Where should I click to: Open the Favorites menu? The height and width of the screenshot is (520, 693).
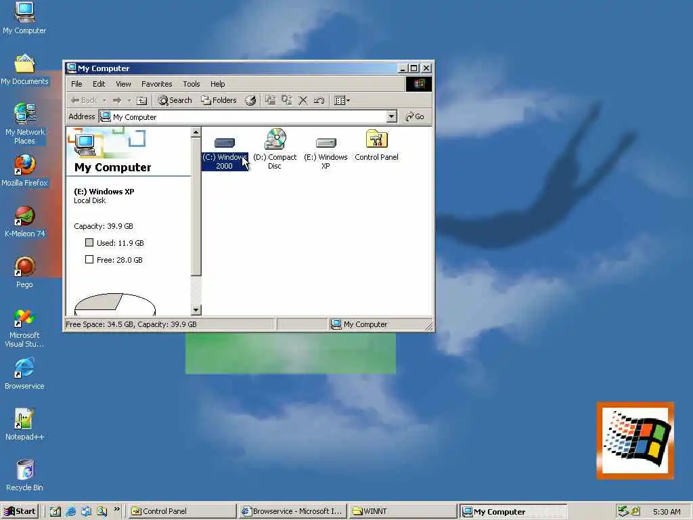[x=157, y=84]
